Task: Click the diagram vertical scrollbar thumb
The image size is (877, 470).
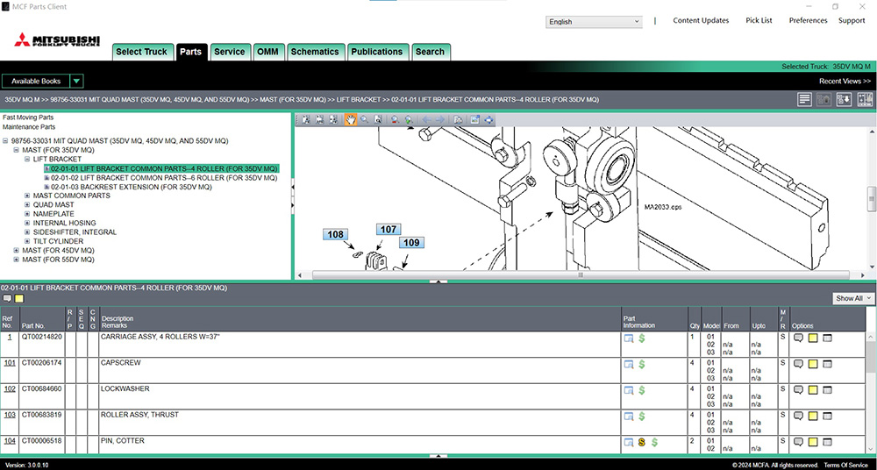Action: point(871,199)
